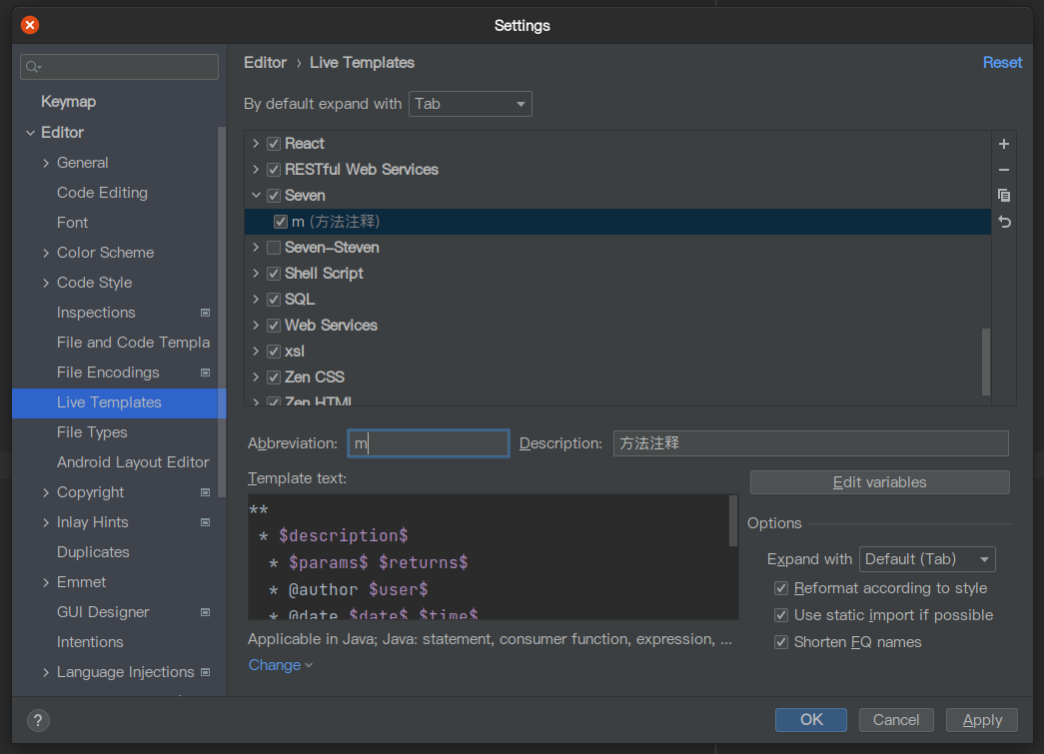Open the Duplicates settings page
1044x754 pixels.
pos(93,552)
